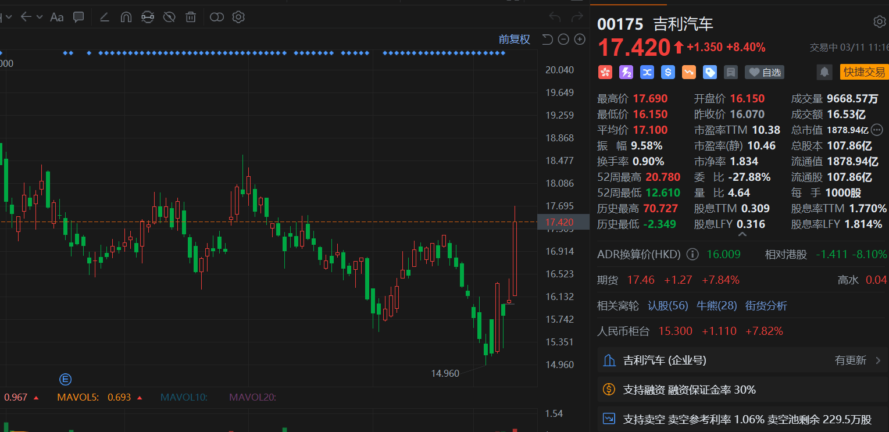Collapse the stock data panel chevron

click(742, 234)
